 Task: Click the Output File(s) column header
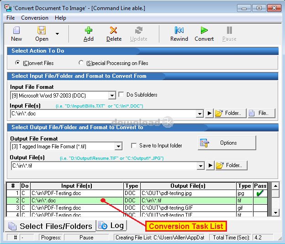tap(188, 186)
